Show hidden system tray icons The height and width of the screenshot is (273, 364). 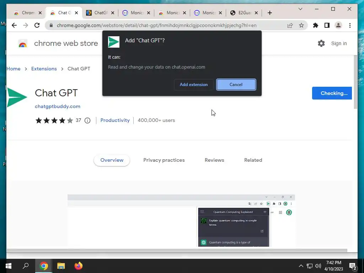pyautogui.click(x=301, y=266)
